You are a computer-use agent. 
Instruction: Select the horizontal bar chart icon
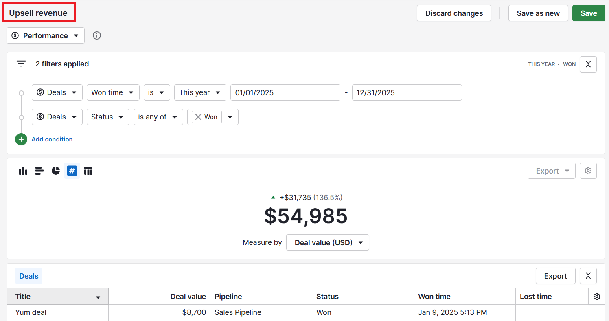point(39,171)
